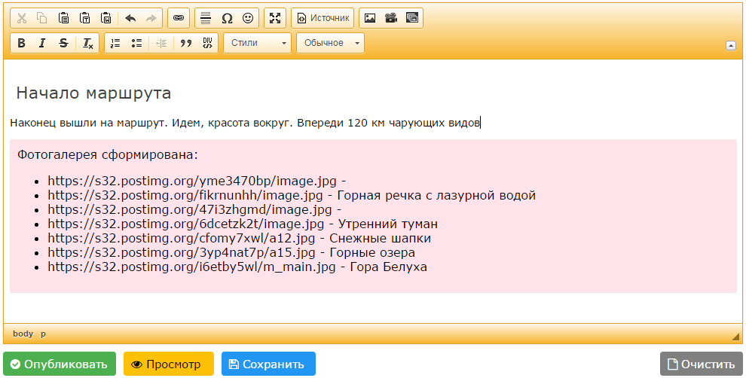Open the photo gallery insert icon
746x378 pixels.
412,18
